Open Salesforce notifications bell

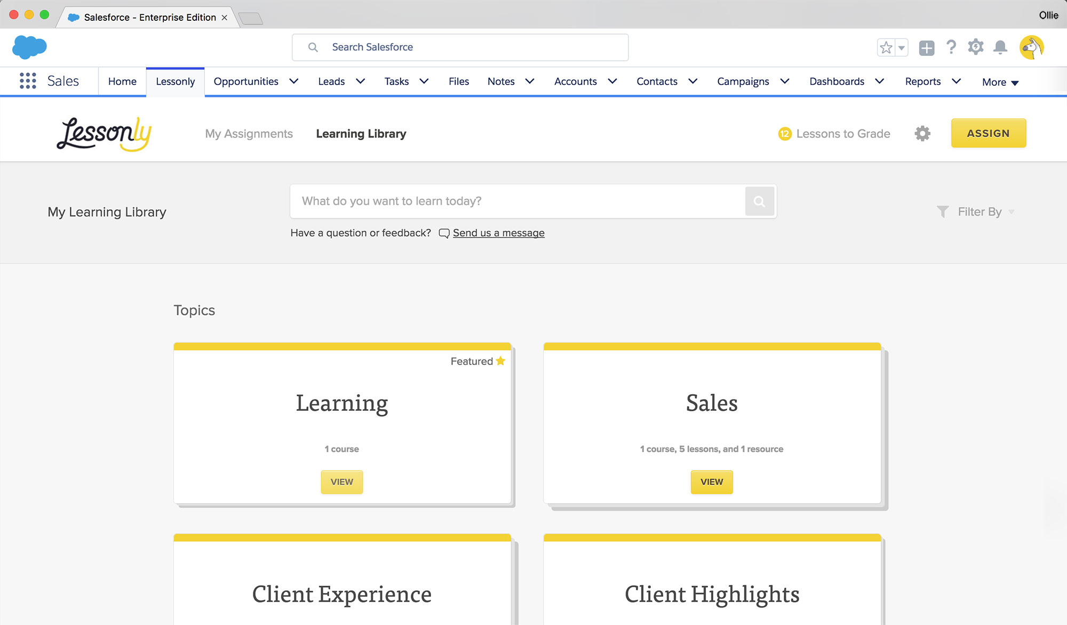[x=1000, y=47]
